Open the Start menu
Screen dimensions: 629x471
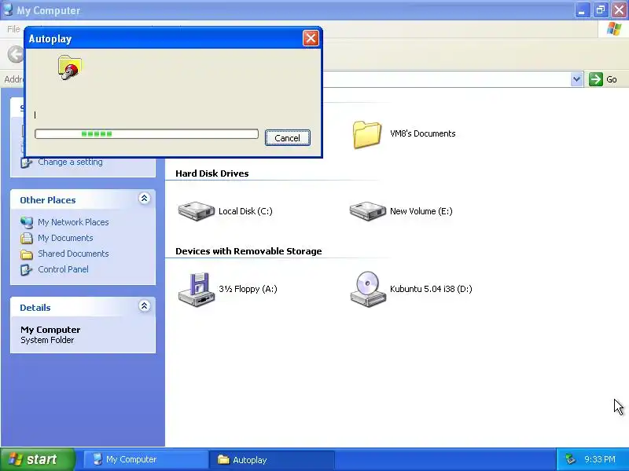(38, 459)
